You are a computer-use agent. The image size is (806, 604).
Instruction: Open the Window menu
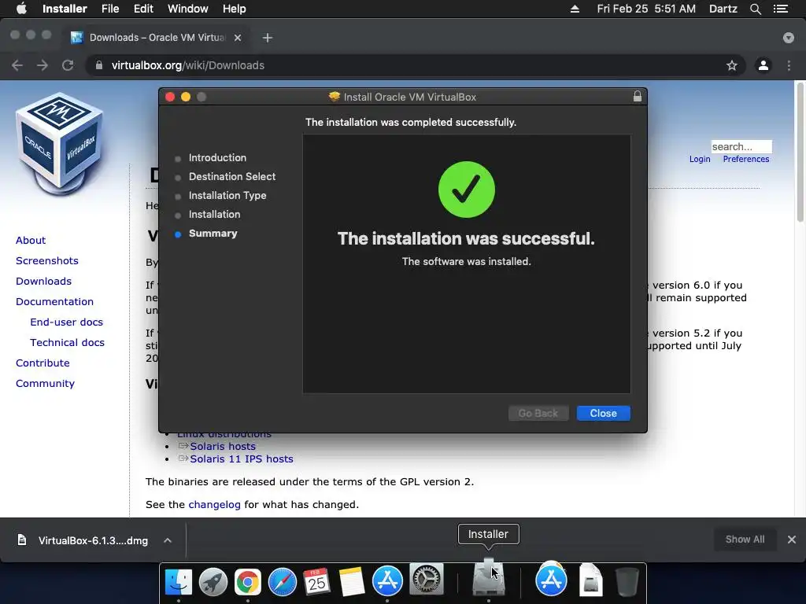click(187, 9)
